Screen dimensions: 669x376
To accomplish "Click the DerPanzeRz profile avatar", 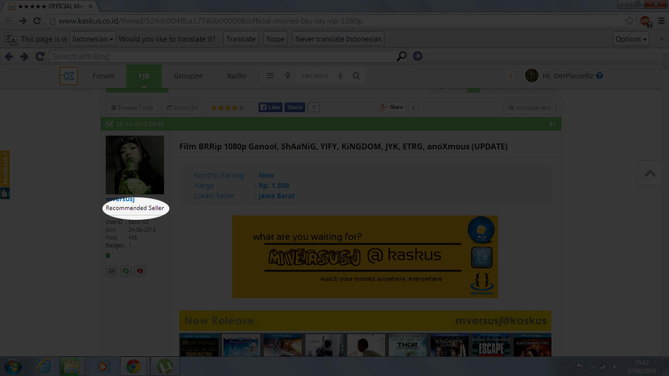I will pyautogui.click(x=532, y=76).
